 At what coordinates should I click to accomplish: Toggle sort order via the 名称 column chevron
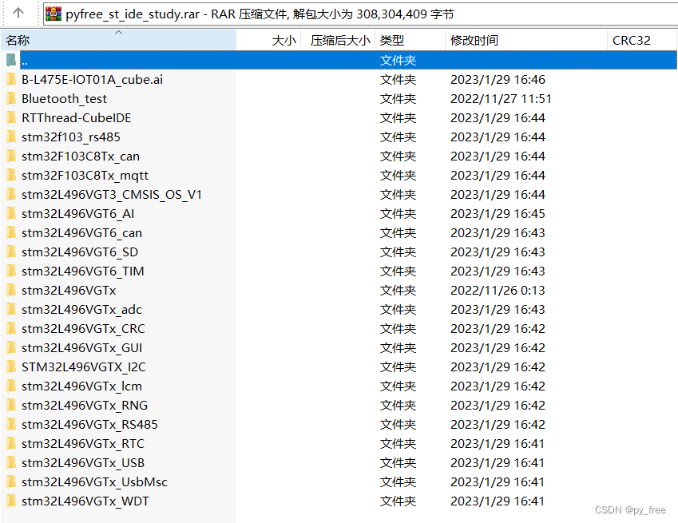click(x=118, y=30)
